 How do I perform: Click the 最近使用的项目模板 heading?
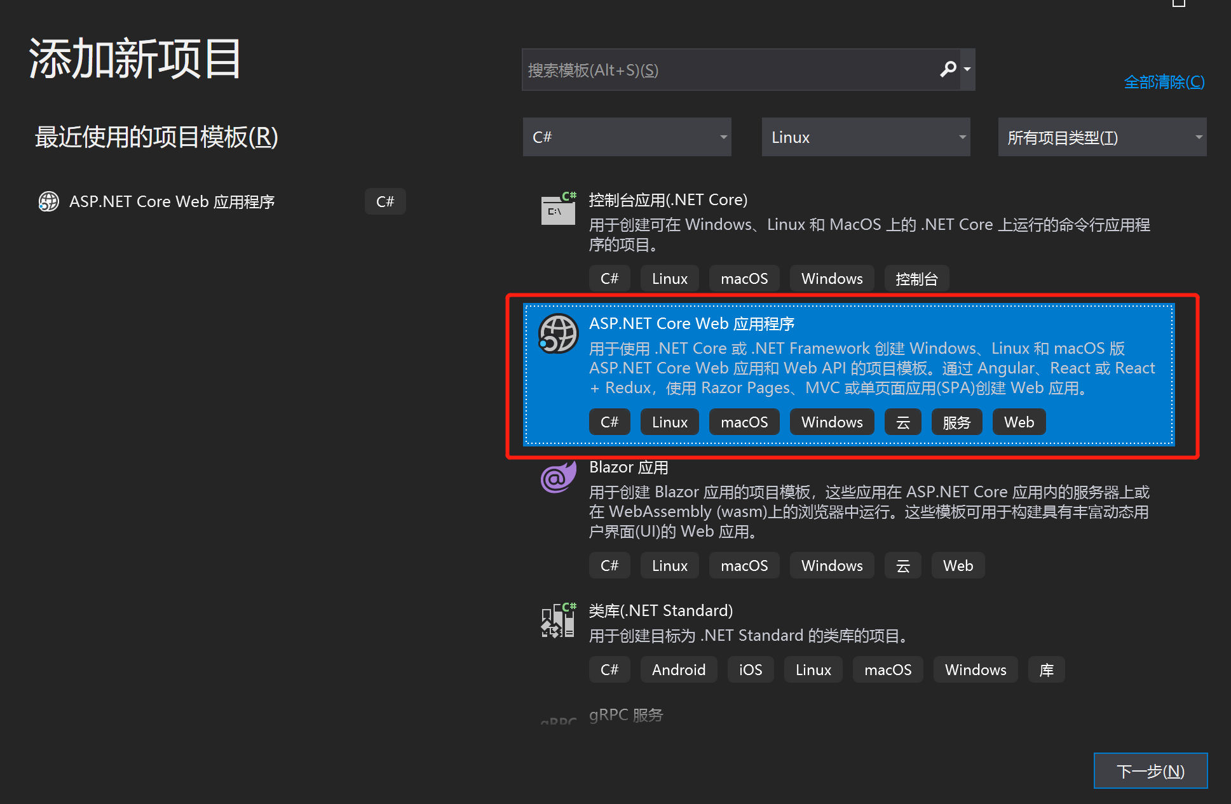point(156,137)
